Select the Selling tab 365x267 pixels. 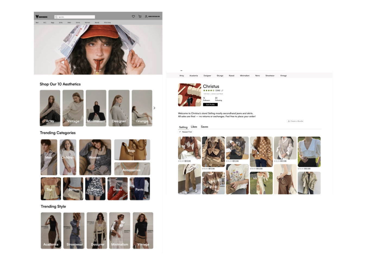183,127
